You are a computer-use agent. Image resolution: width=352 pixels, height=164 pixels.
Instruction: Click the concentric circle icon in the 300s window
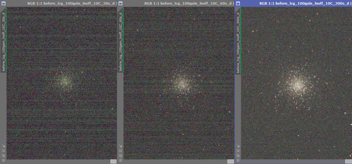[238, 160]
